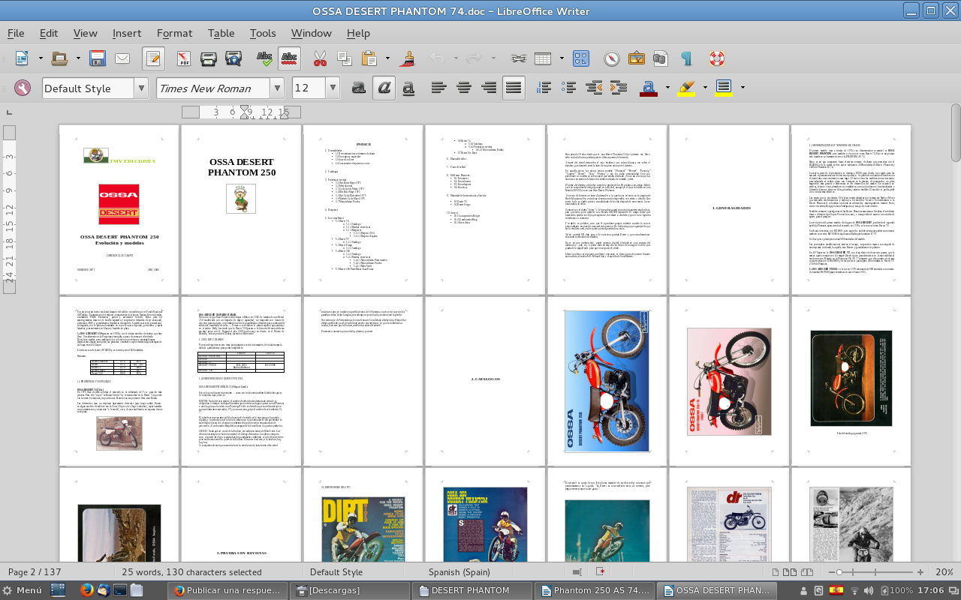Open highlighting color dropdown arrow
Screen dimensions: 961x600
tap(705, 88)
